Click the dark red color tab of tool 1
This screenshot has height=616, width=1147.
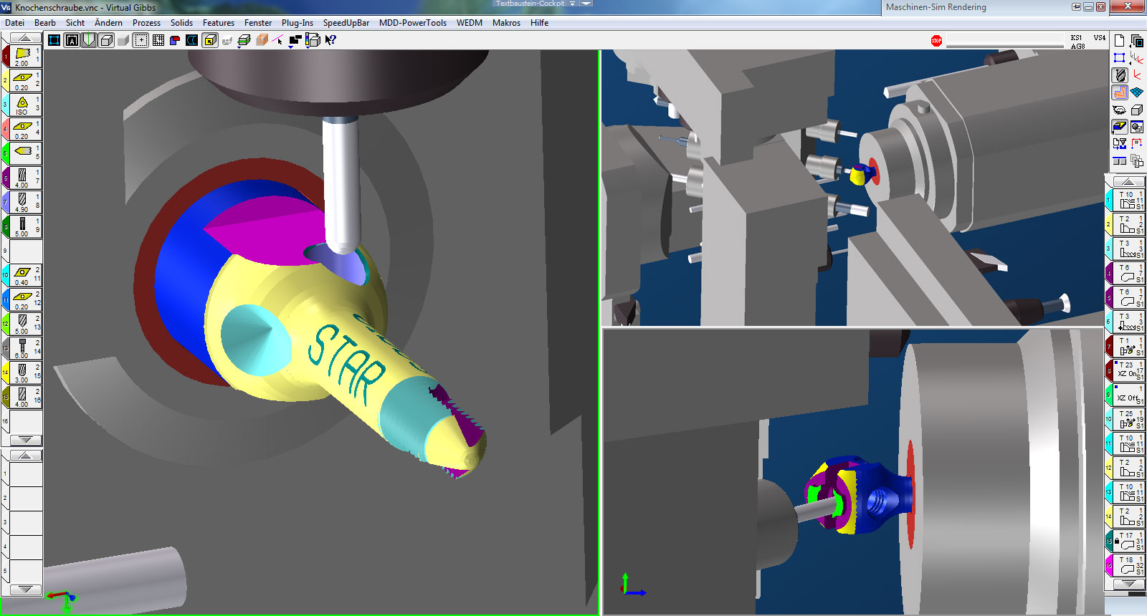pyautogui.click(x=6, y=56)
